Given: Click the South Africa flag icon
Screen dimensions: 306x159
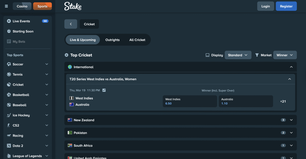Looking at the screenshot, I should 70,145.
